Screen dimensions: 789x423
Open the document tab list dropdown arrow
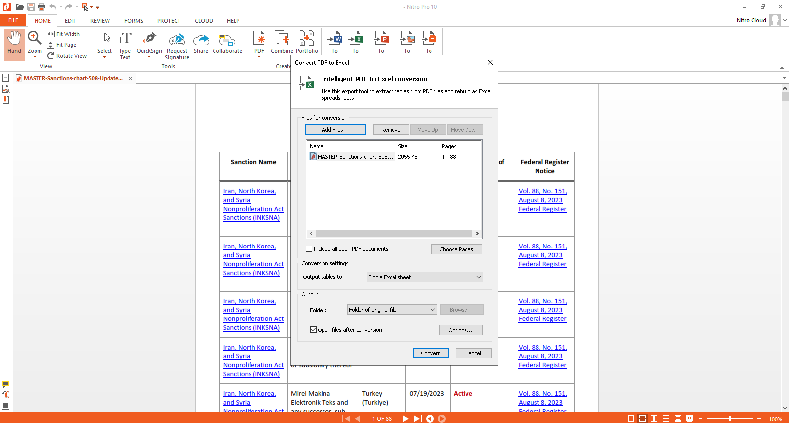(x=784, y=78)
